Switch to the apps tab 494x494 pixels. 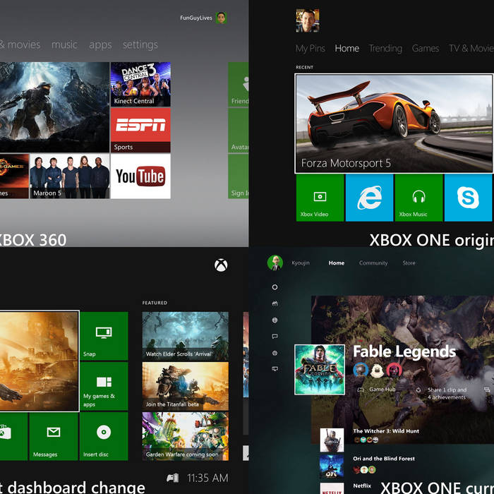(100, 45)
